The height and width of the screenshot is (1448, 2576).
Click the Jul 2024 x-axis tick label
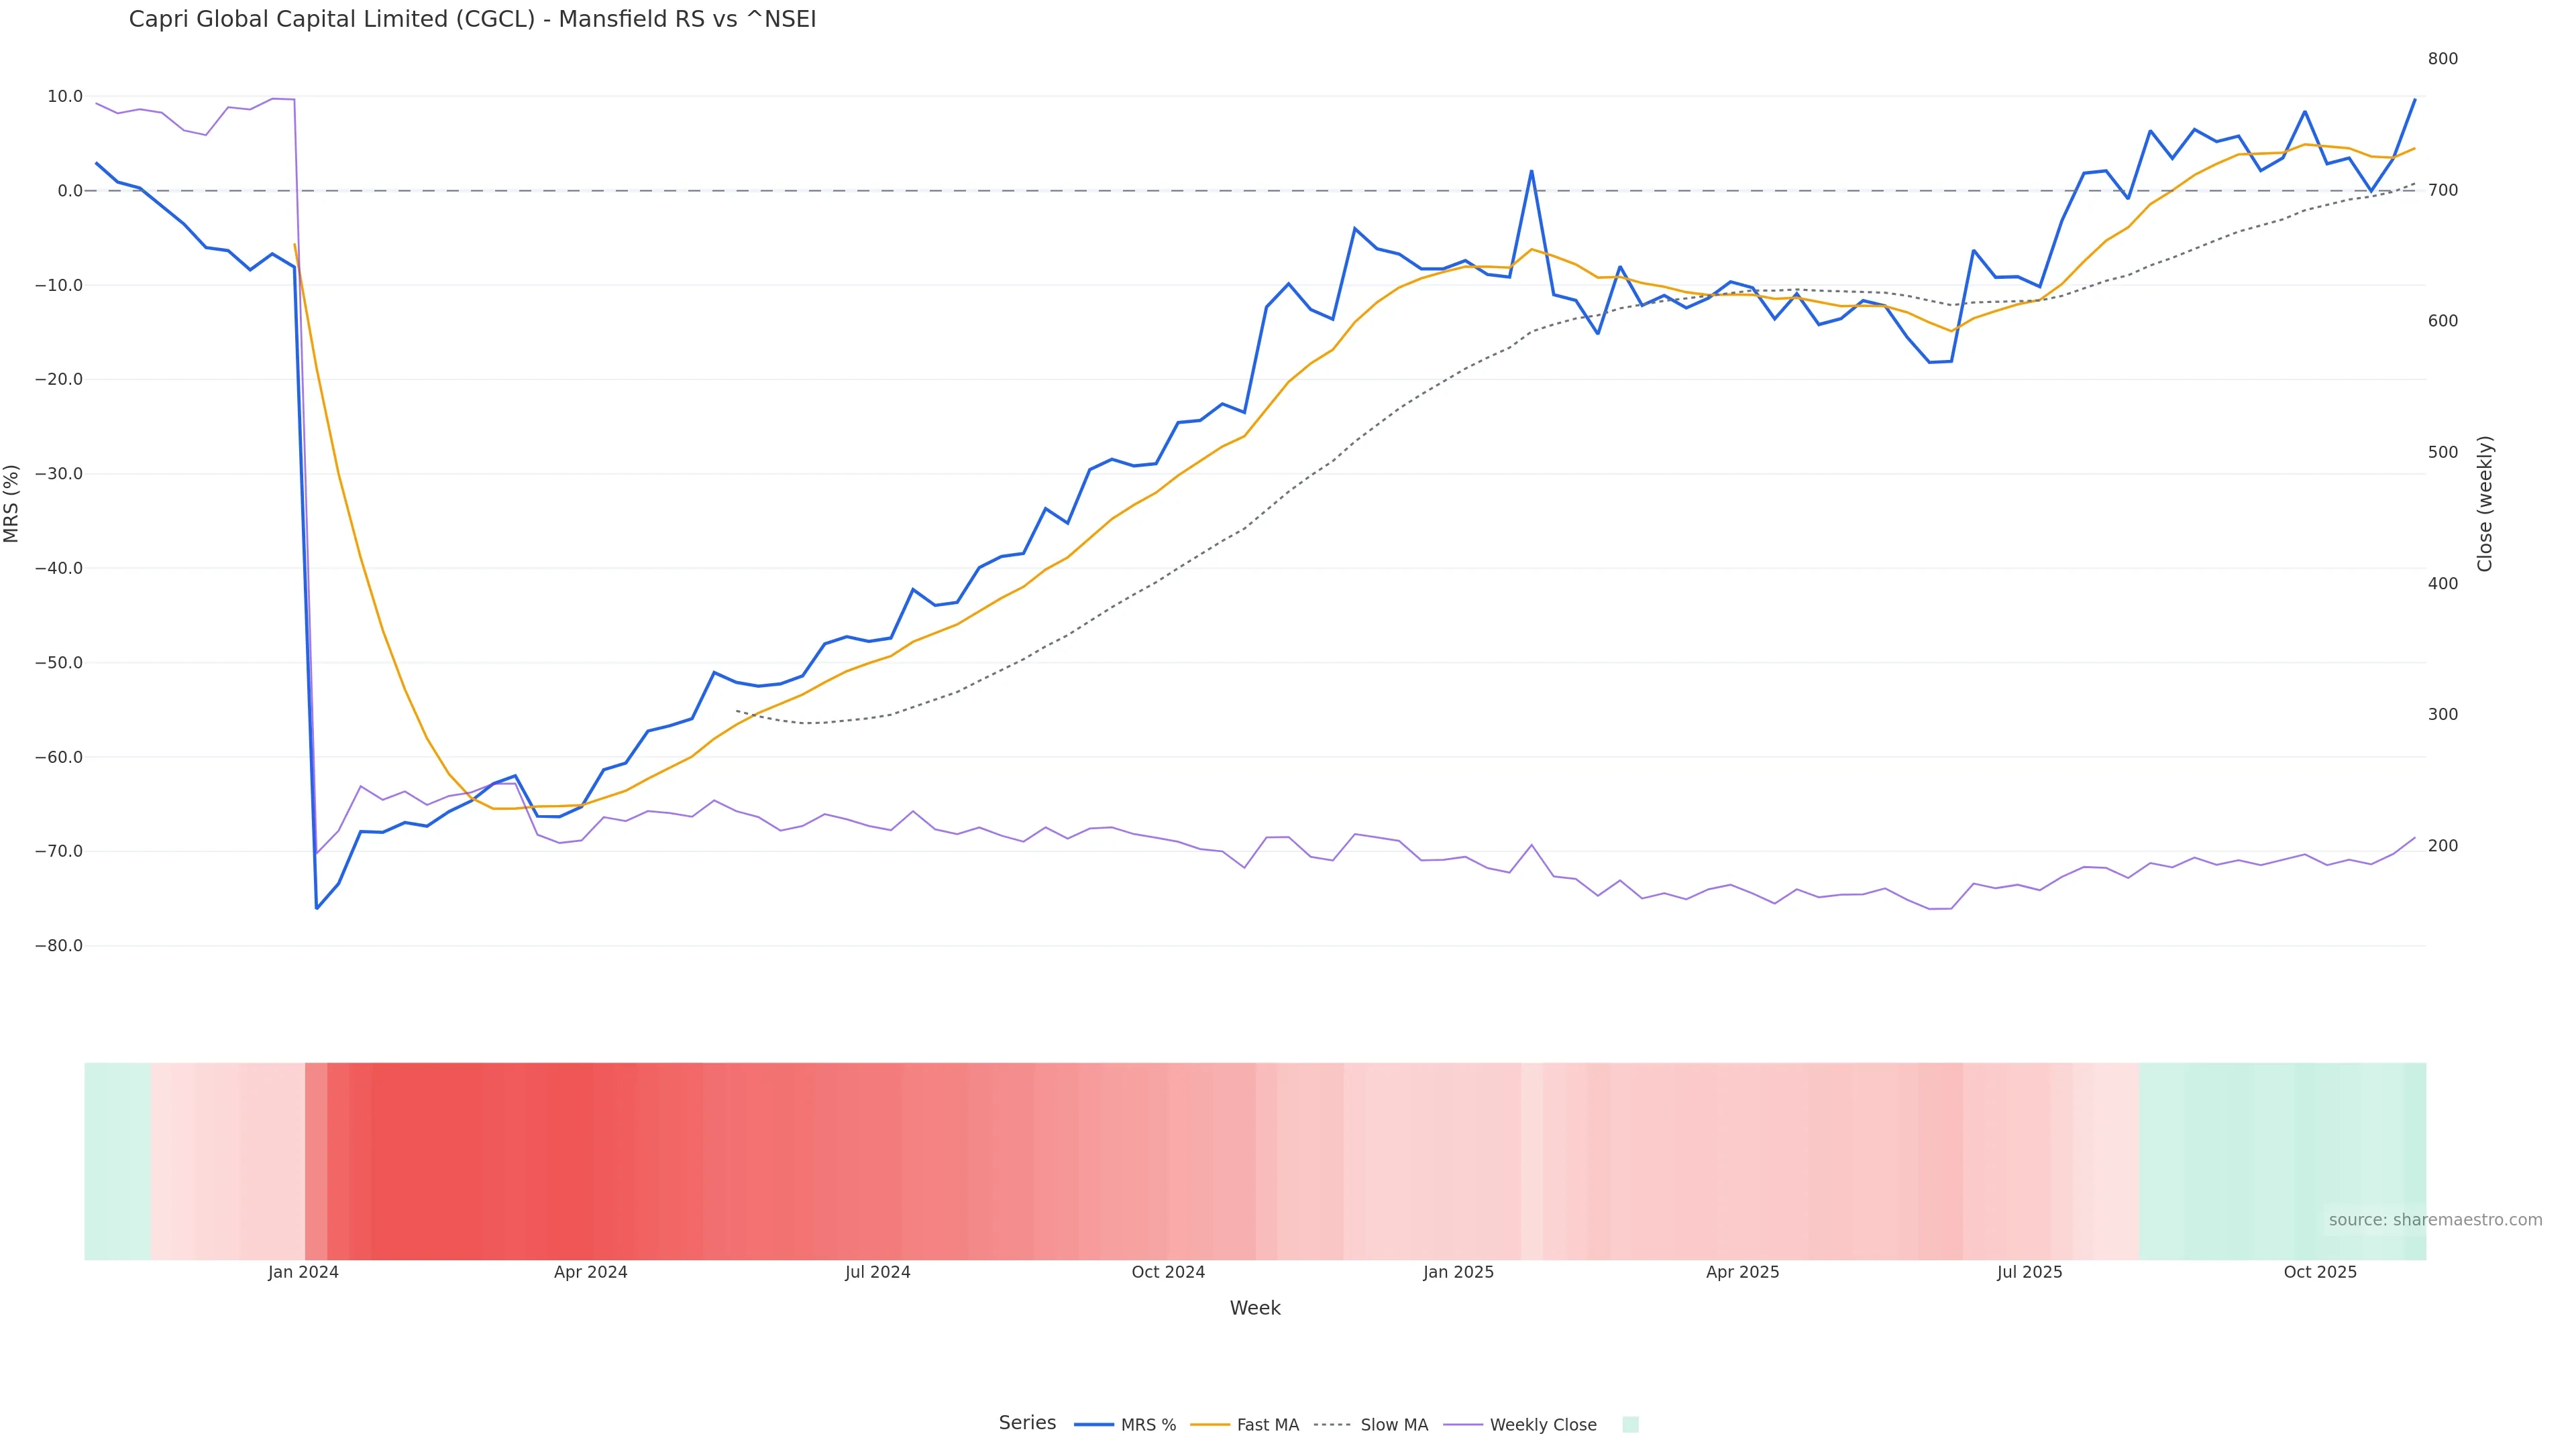(x=877, y=1272)
